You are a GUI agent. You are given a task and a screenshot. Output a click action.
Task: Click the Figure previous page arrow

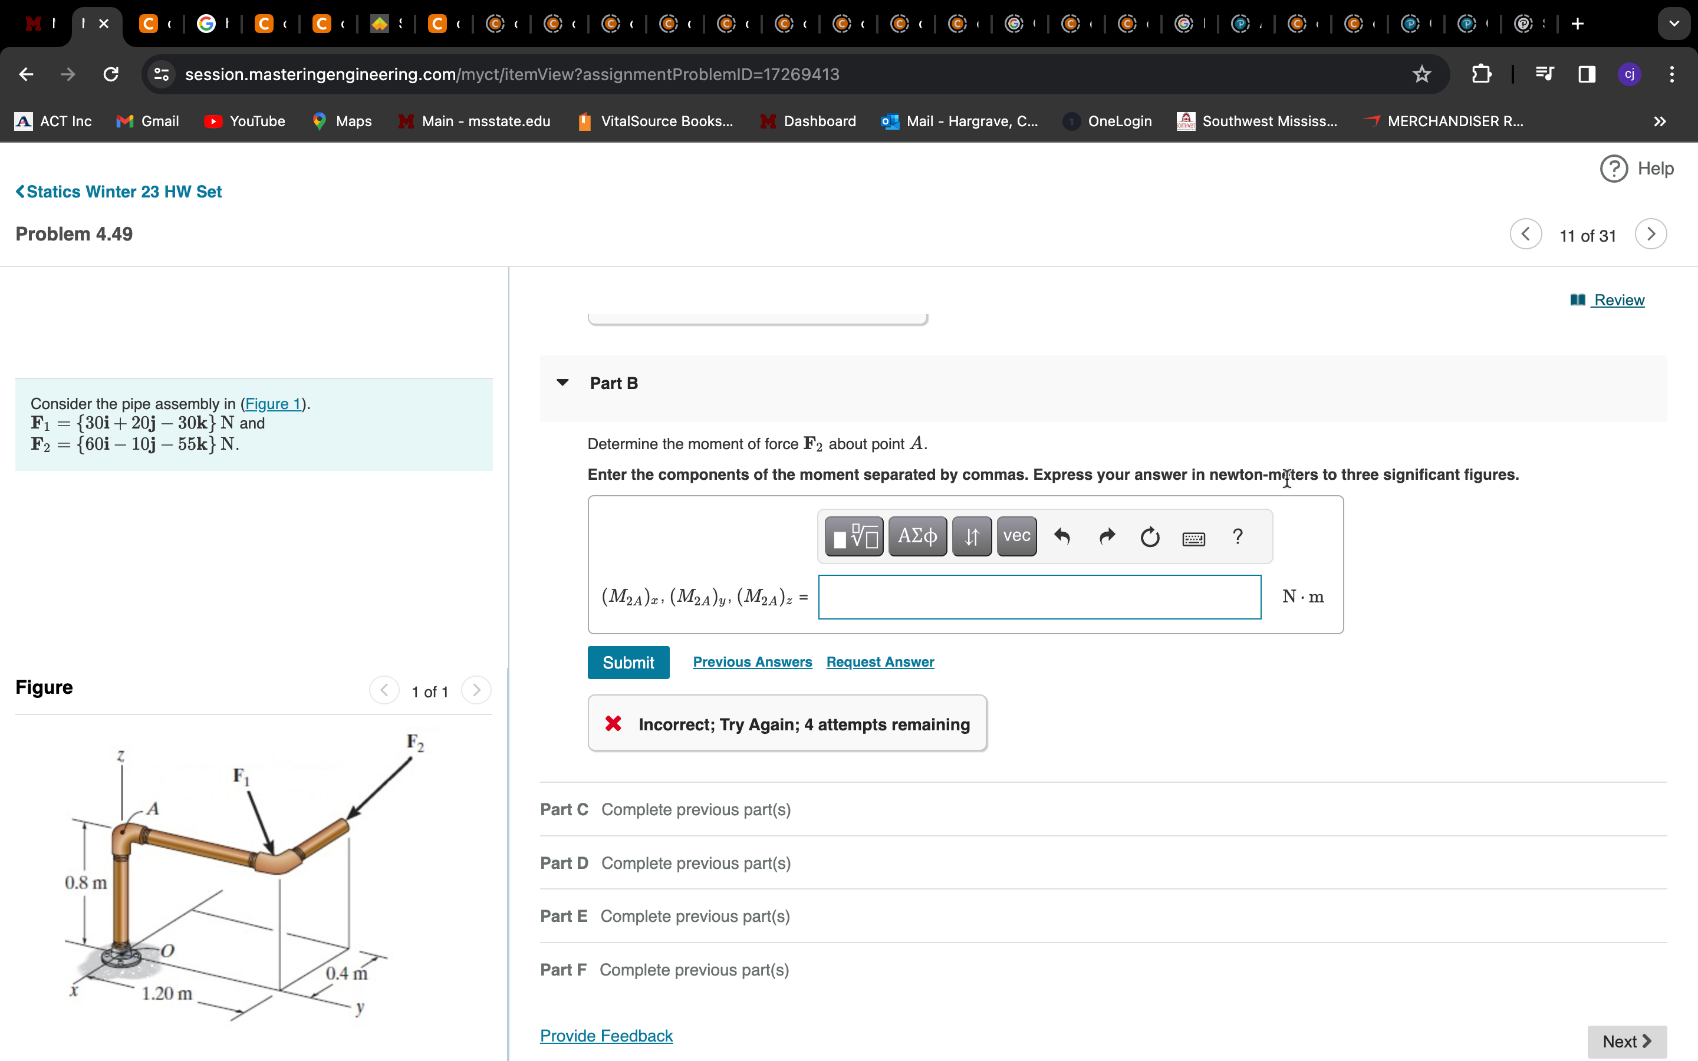click(x=385, y=690)
